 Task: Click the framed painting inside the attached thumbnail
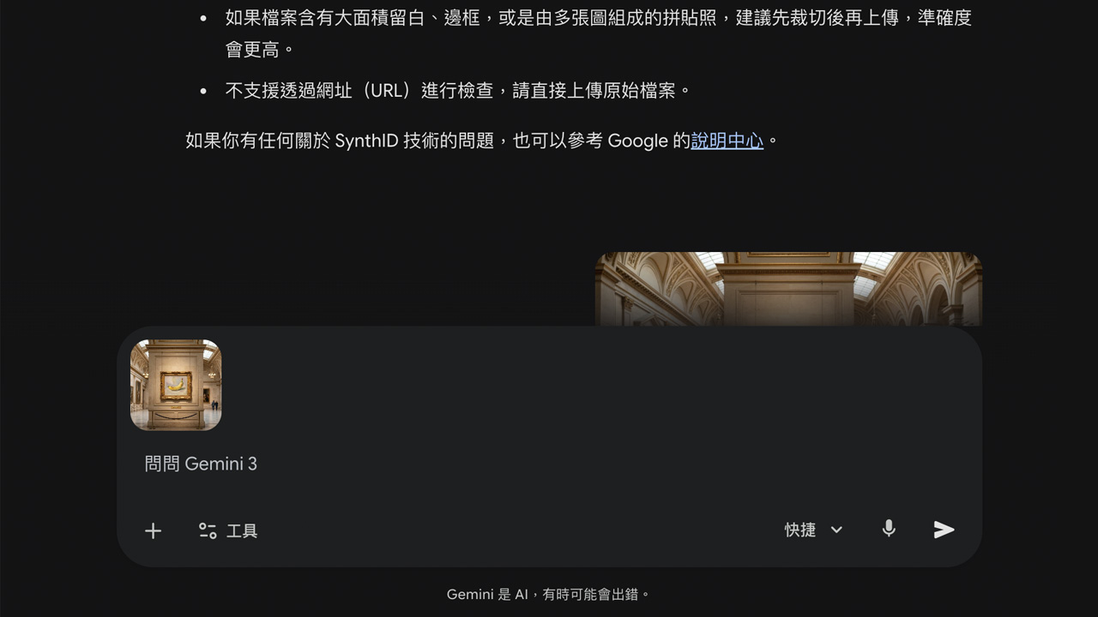176,386
